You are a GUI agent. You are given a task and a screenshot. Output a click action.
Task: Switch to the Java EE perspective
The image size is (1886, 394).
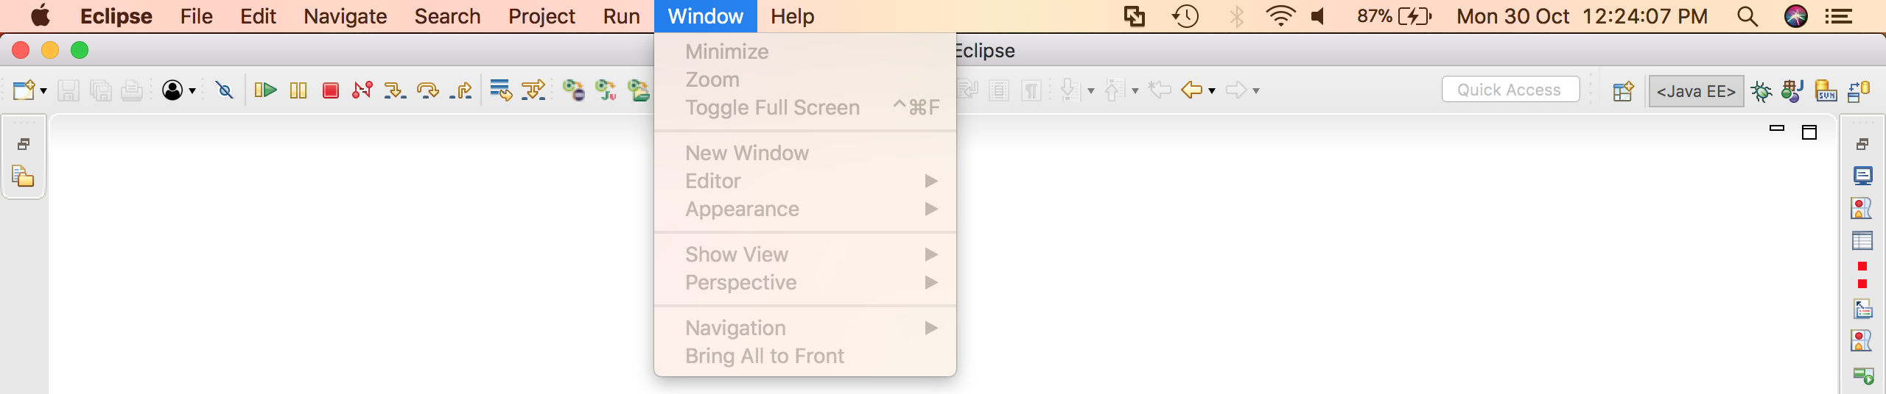(x=1696, y=91)
